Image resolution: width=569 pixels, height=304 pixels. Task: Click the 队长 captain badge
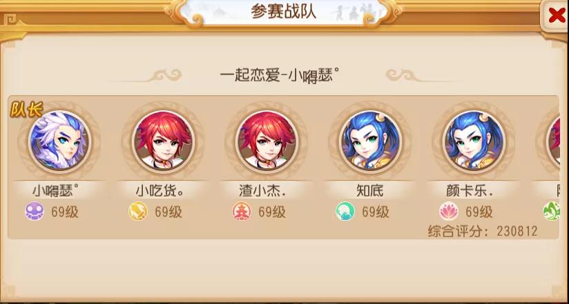point(26,109)
